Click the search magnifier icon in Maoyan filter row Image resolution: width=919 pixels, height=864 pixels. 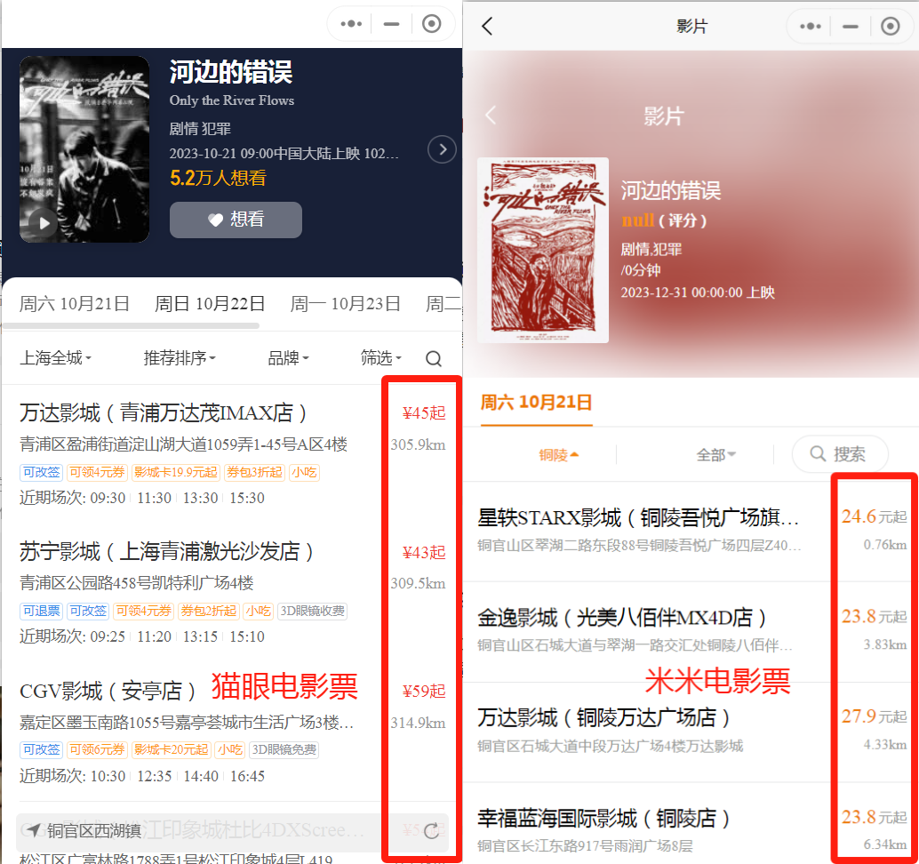(x=434, y=359)
